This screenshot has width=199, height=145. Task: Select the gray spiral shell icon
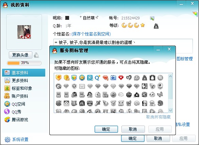pyautogui.click(x=137, y=103)
